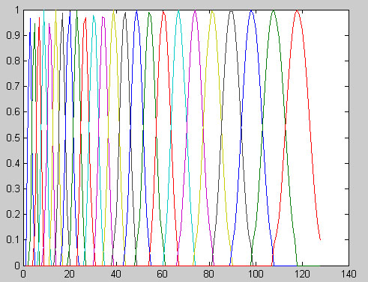This screenshot has width=368, height=282.
Task: Click the x-axis label 140
Action: (x=349, y=274)
